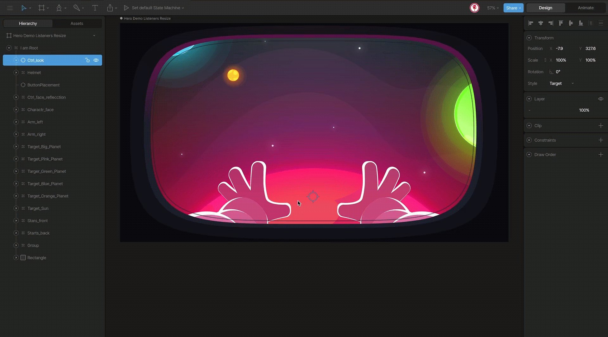Open the hamburger main menu
This screenshot has height=337, width=608.
pos(10,8)
